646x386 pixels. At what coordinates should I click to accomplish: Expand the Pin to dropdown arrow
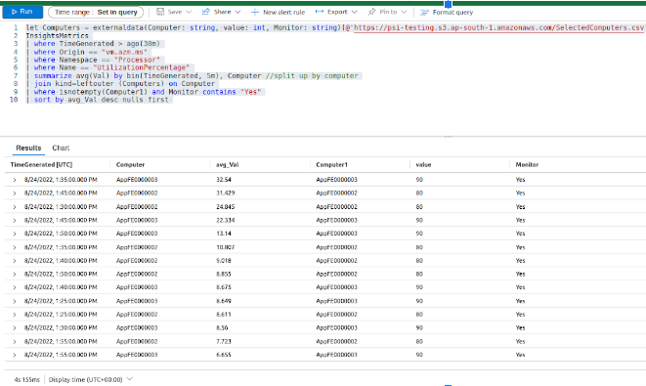[404, 12]
